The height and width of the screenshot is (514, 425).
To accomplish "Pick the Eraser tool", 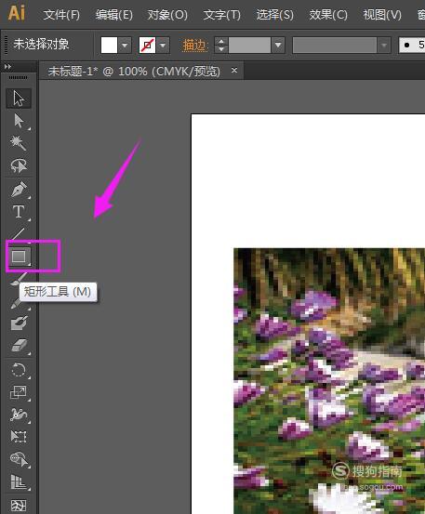I will (x=19, y=346).
